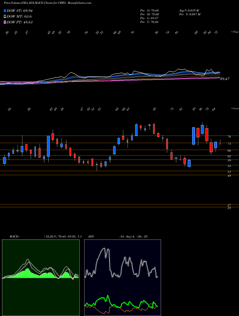The width and height of the screenshot is (239, 316).
Task: Select the 'DOW ST: 69.94' legend text
Action: tap(20, 11)
